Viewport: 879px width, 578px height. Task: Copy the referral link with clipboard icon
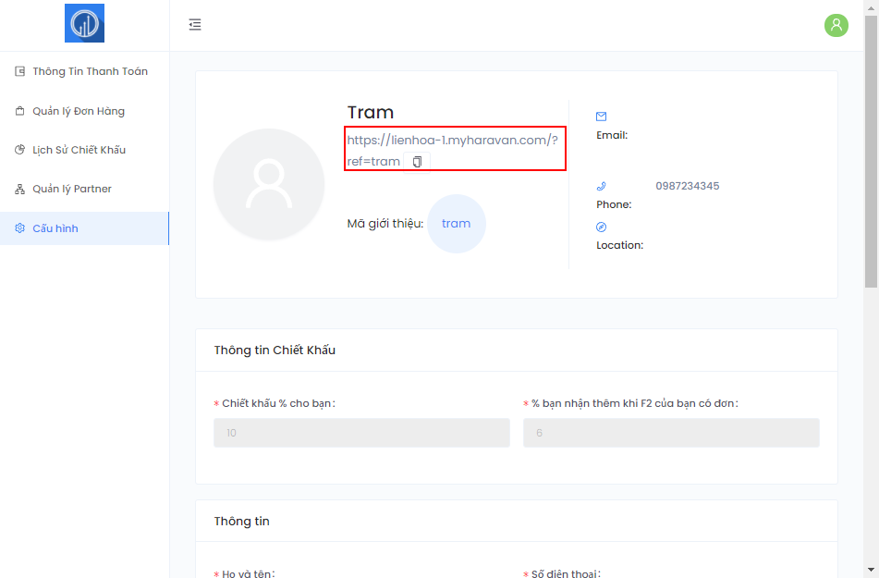[x=417, y=162]
